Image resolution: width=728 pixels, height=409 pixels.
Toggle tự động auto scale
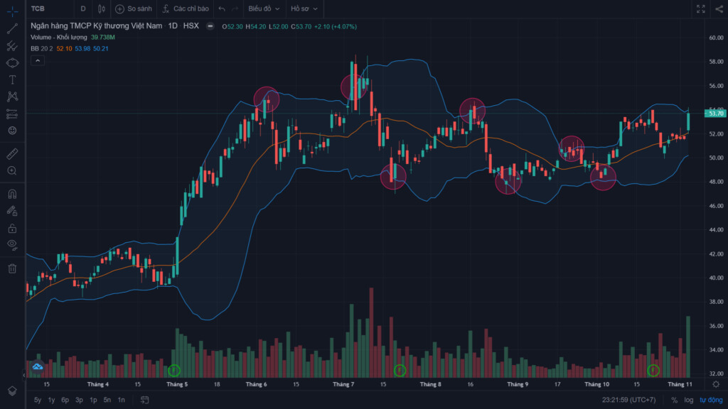pos(711,400)
